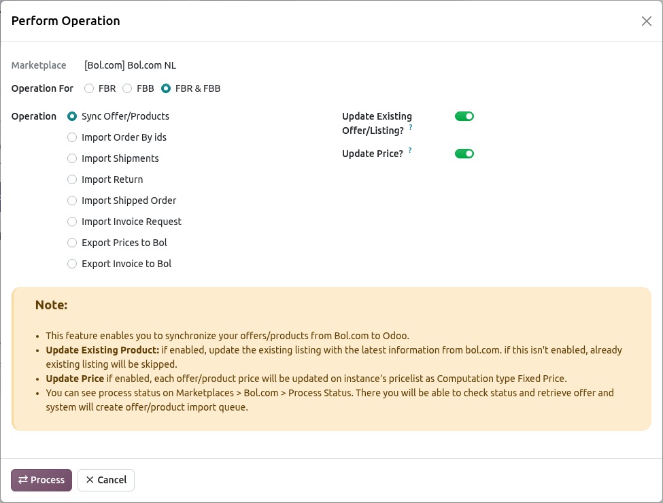Toggle Update Price switch
663x503 pixels.
[x=464, y=154]
